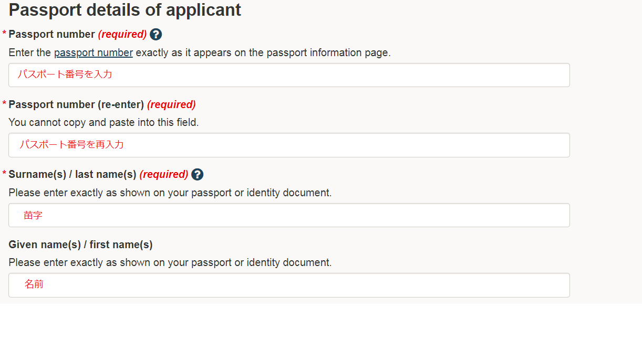Focus the Surname(s) / last name(s) field

289,215
